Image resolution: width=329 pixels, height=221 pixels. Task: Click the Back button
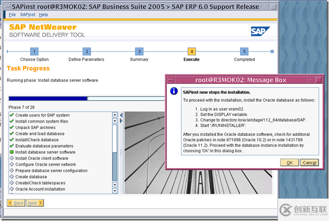16,203
